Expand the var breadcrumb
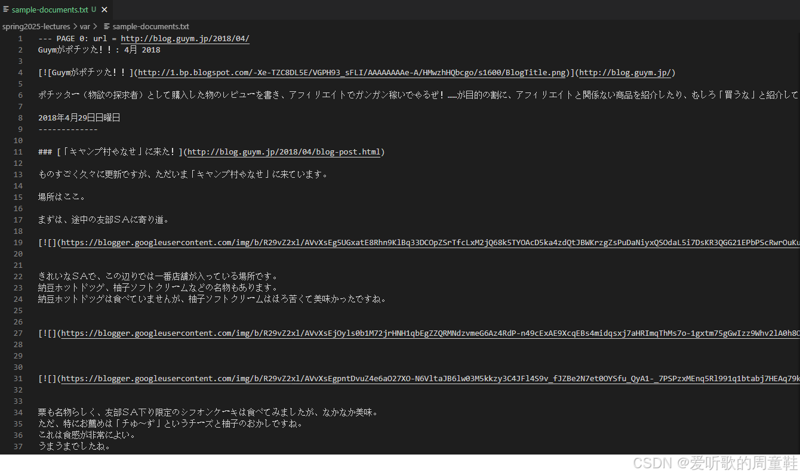Viewport: 800px width, 476px height. pyautogui.click(x=84, y=26)
